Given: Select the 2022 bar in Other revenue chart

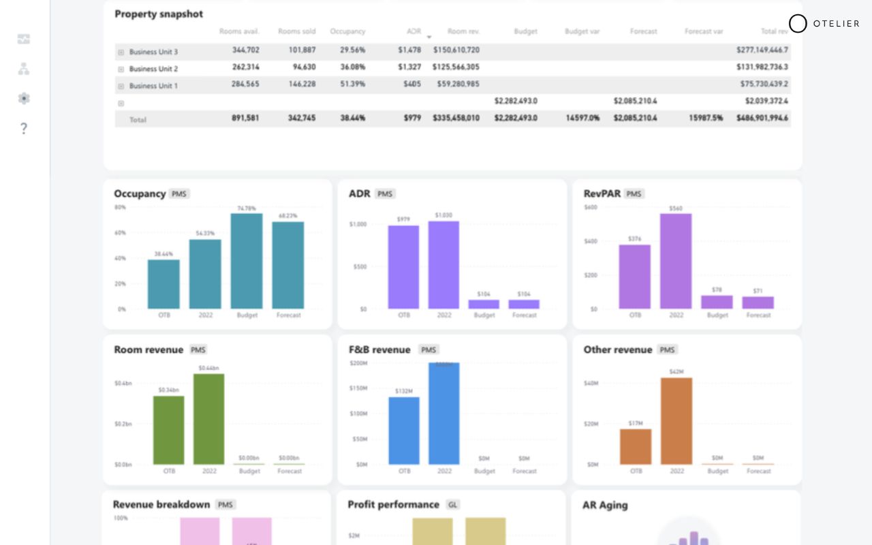Looking at the screenshot, I should 676,421.
